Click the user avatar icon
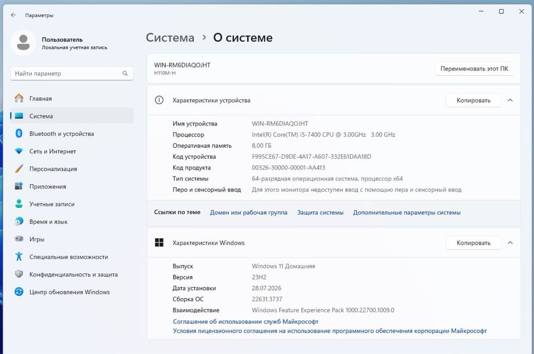The width and height of the screenshot is (534, 354). [23, 43]
